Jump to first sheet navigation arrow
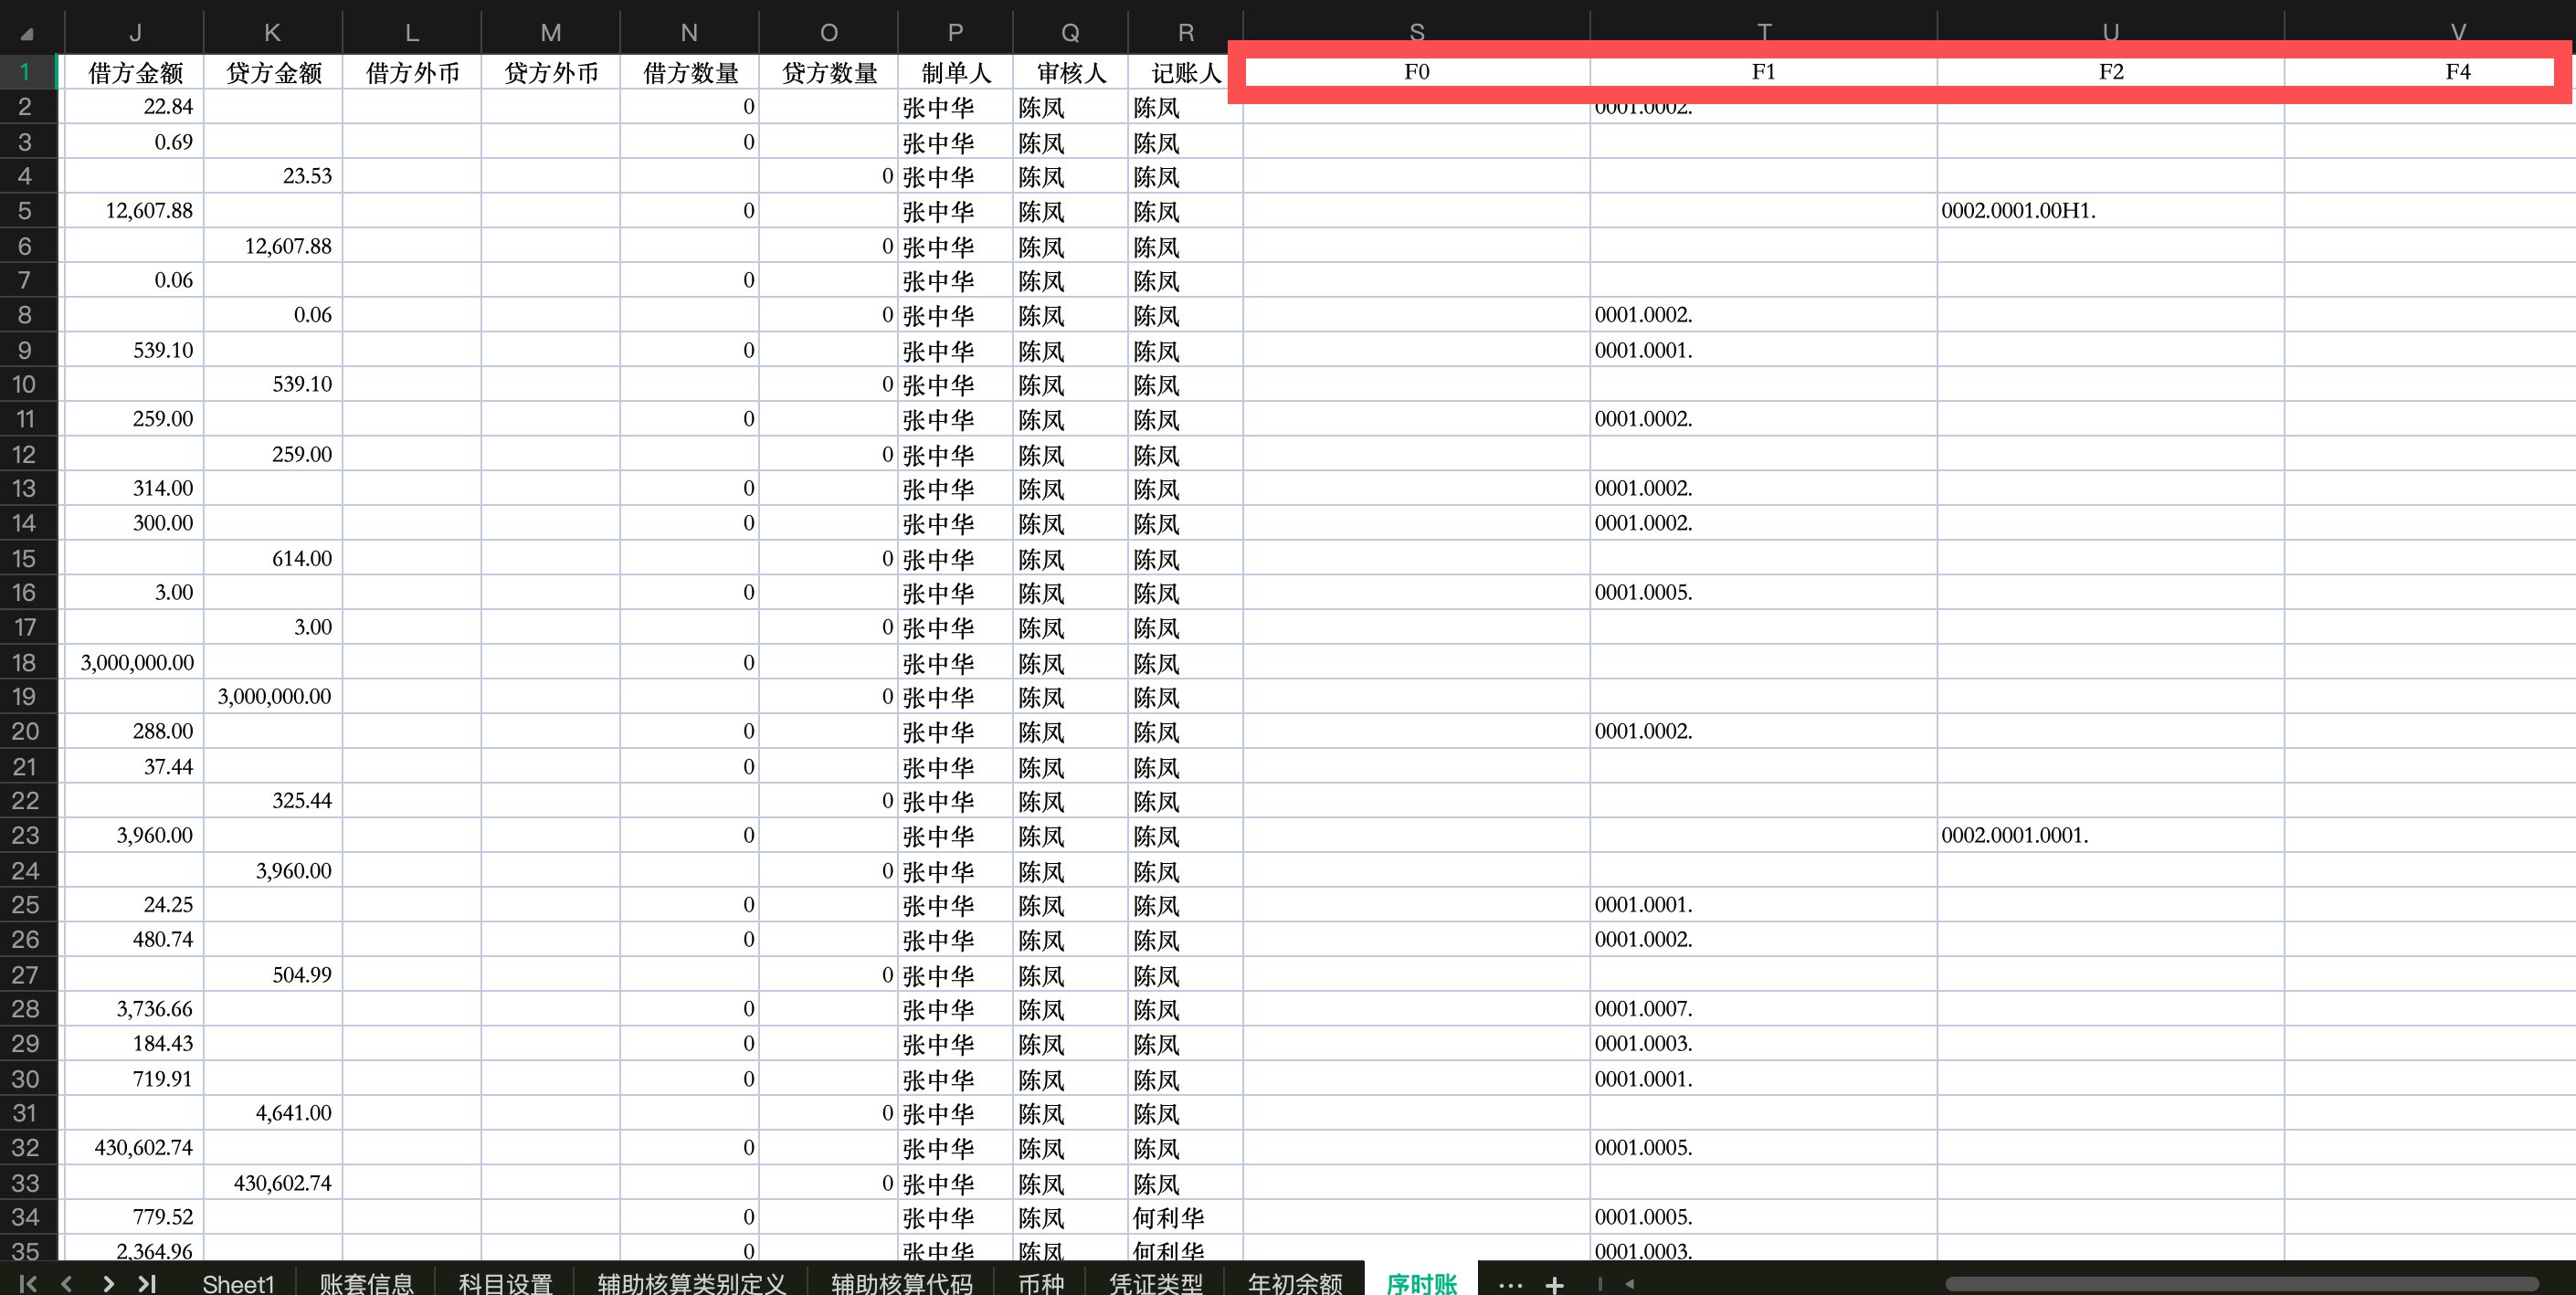2576x1295 pixels. (28, 1283)
